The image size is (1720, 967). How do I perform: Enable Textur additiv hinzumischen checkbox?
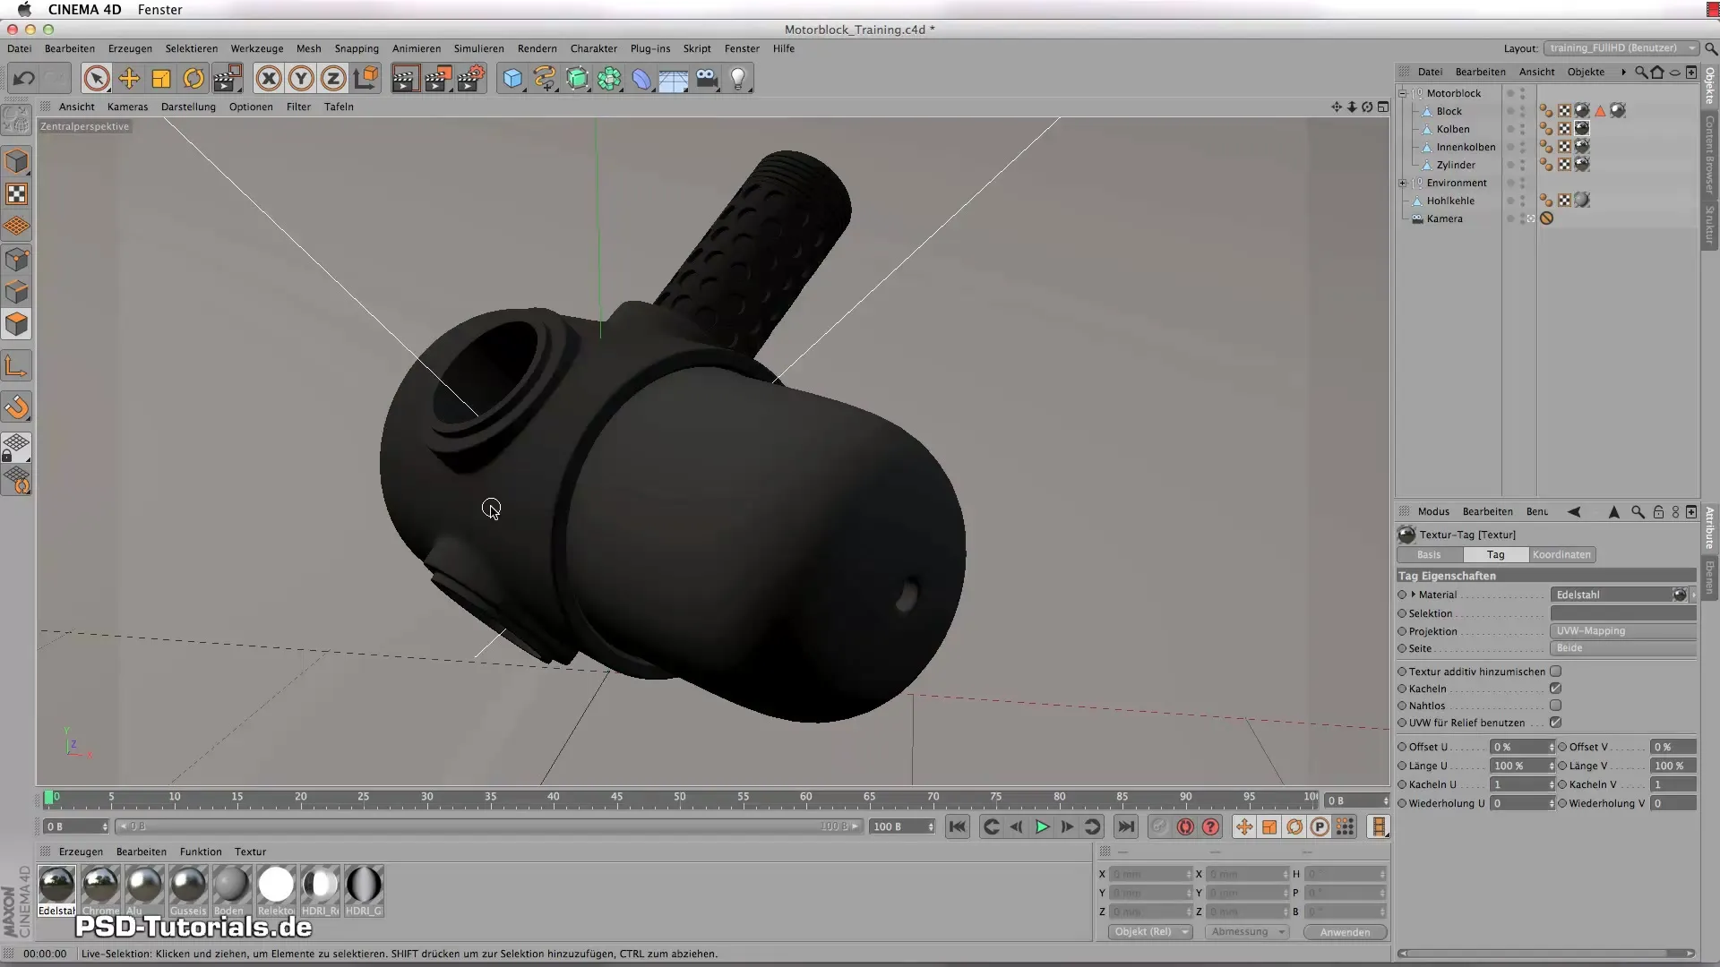coord(1556,672)
